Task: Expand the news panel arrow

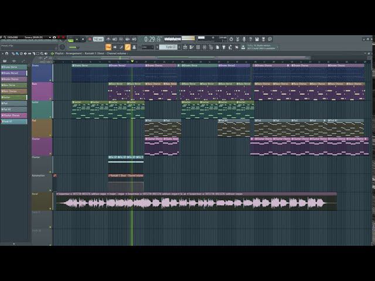Action: (277, 47)
